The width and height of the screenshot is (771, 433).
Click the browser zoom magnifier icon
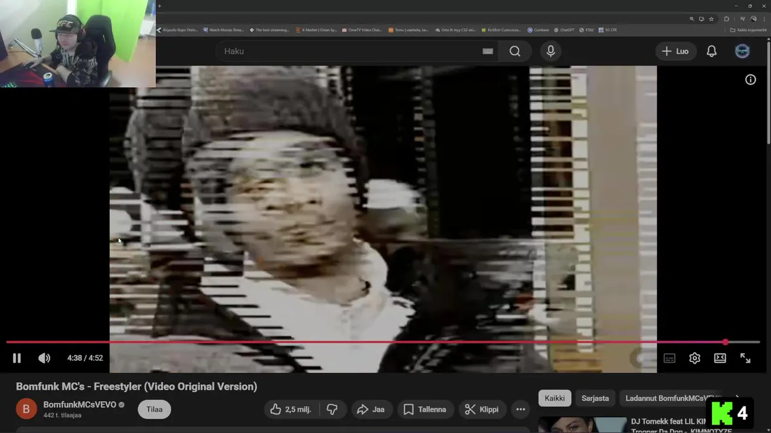click(x=692, y=19)
